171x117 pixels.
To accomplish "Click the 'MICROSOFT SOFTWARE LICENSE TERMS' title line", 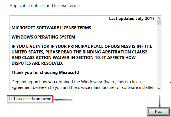I will click(51, 28).
